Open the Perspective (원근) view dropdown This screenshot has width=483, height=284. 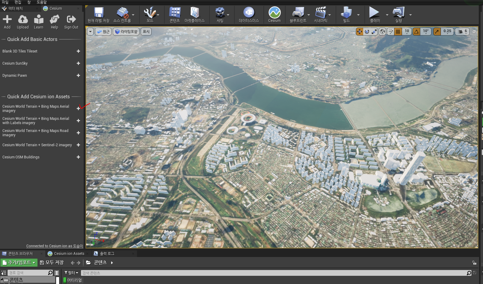(x=103, y=32)
